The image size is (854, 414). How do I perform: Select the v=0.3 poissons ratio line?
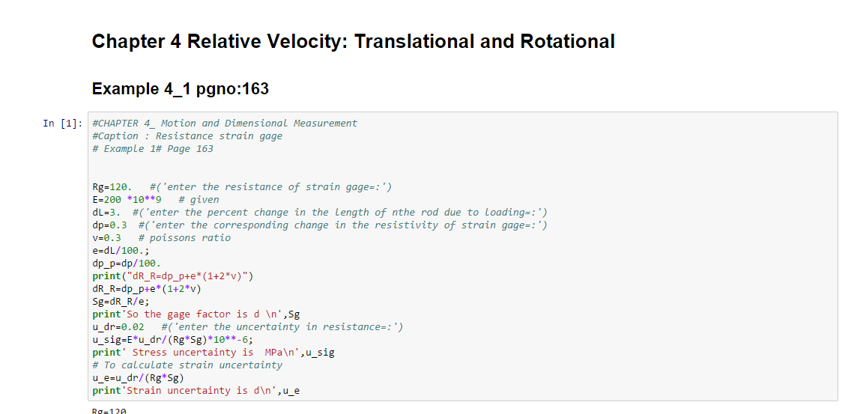161,237
